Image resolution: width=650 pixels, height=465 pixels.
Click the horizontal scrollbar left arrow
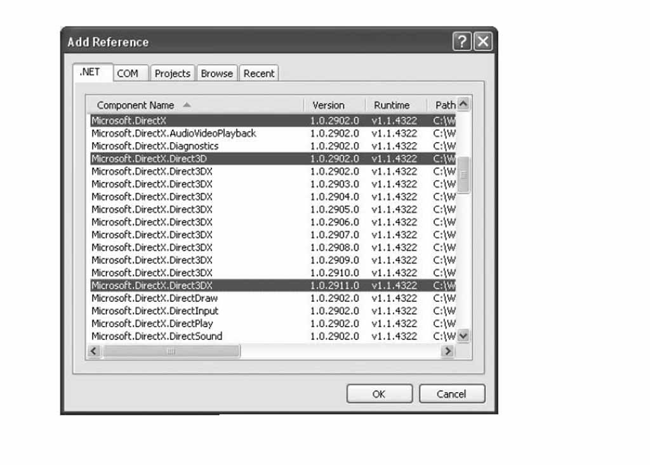click(x=94, y=351)
